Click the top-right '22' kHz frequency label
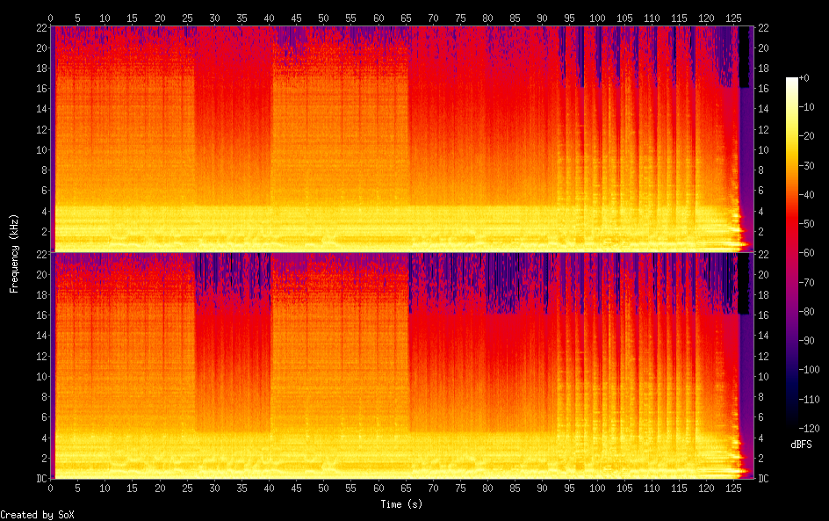 (764, 28)
